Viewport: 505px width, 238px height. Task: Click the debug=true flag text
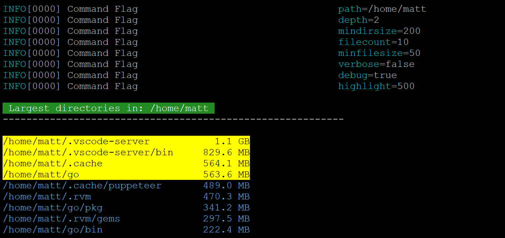pyautogui.click(x=367, y=75)
